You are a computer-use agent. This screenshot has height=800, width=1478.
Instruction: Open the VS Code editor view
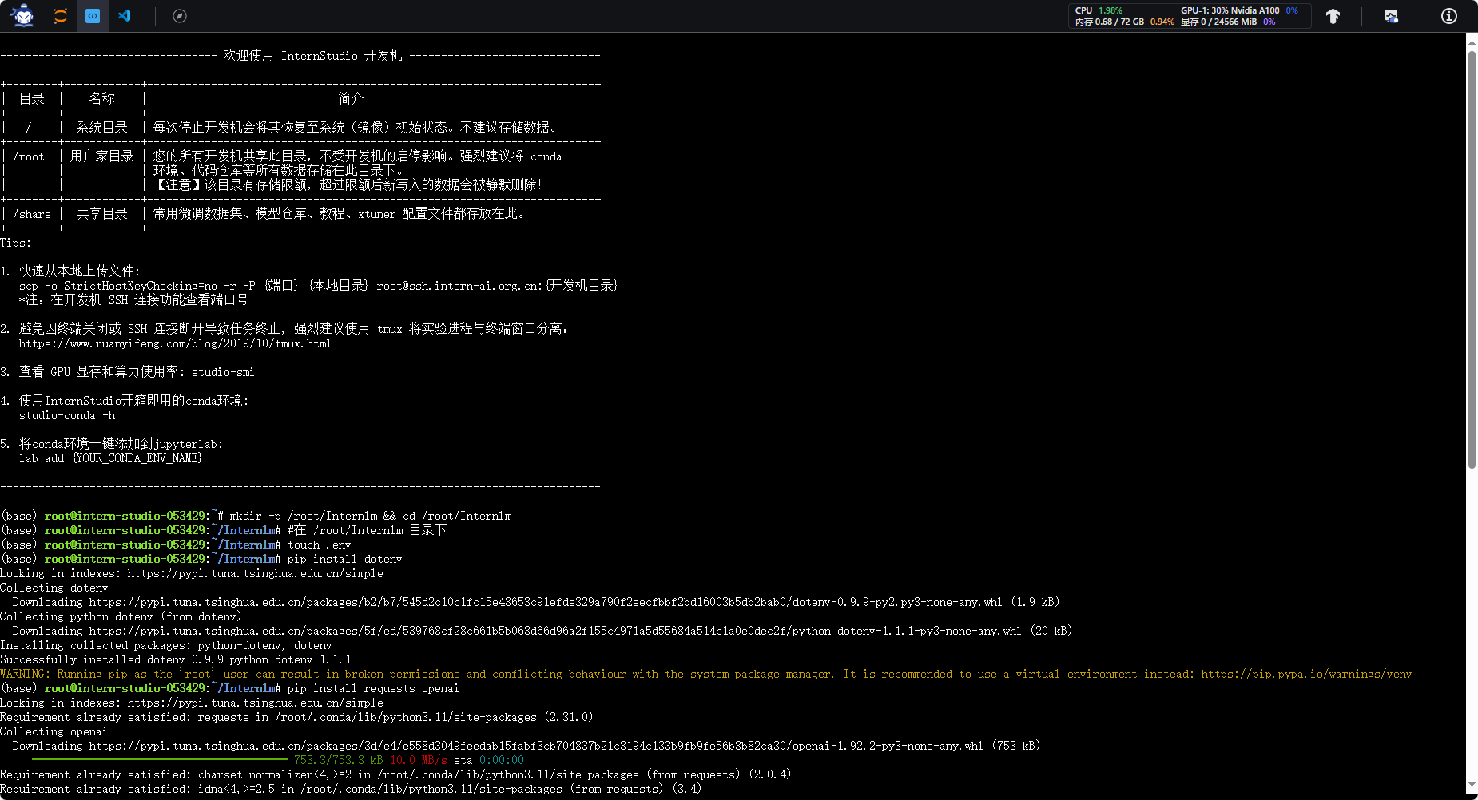pyautogui.click(x=125, y=16)
